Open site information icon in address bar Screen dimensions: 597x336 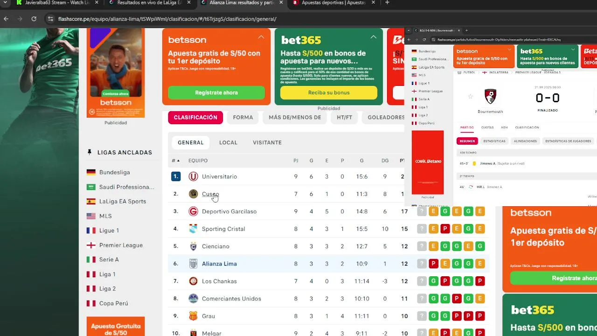tap(50, 19)
